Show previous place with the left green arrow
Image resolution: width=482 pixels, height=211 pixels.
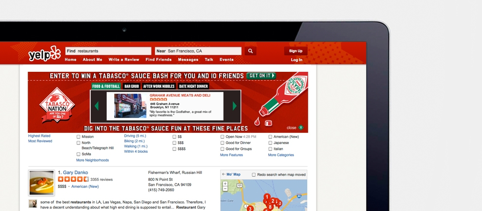96,106
